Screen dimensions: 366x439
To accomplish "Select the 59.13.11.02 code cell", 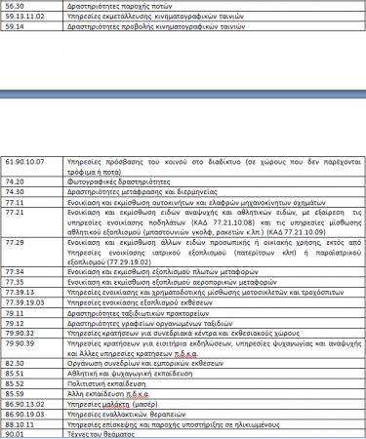I will tap(32, 17).
